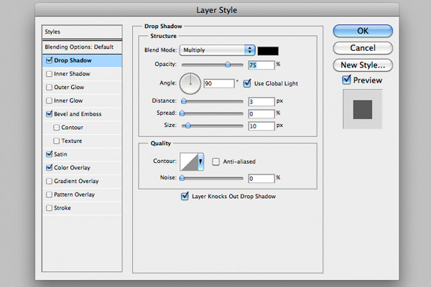Uncheck Layer Knocks Out Drop Shadow
This screenshot has height=287, width=431.
click(x=186, y=196)
